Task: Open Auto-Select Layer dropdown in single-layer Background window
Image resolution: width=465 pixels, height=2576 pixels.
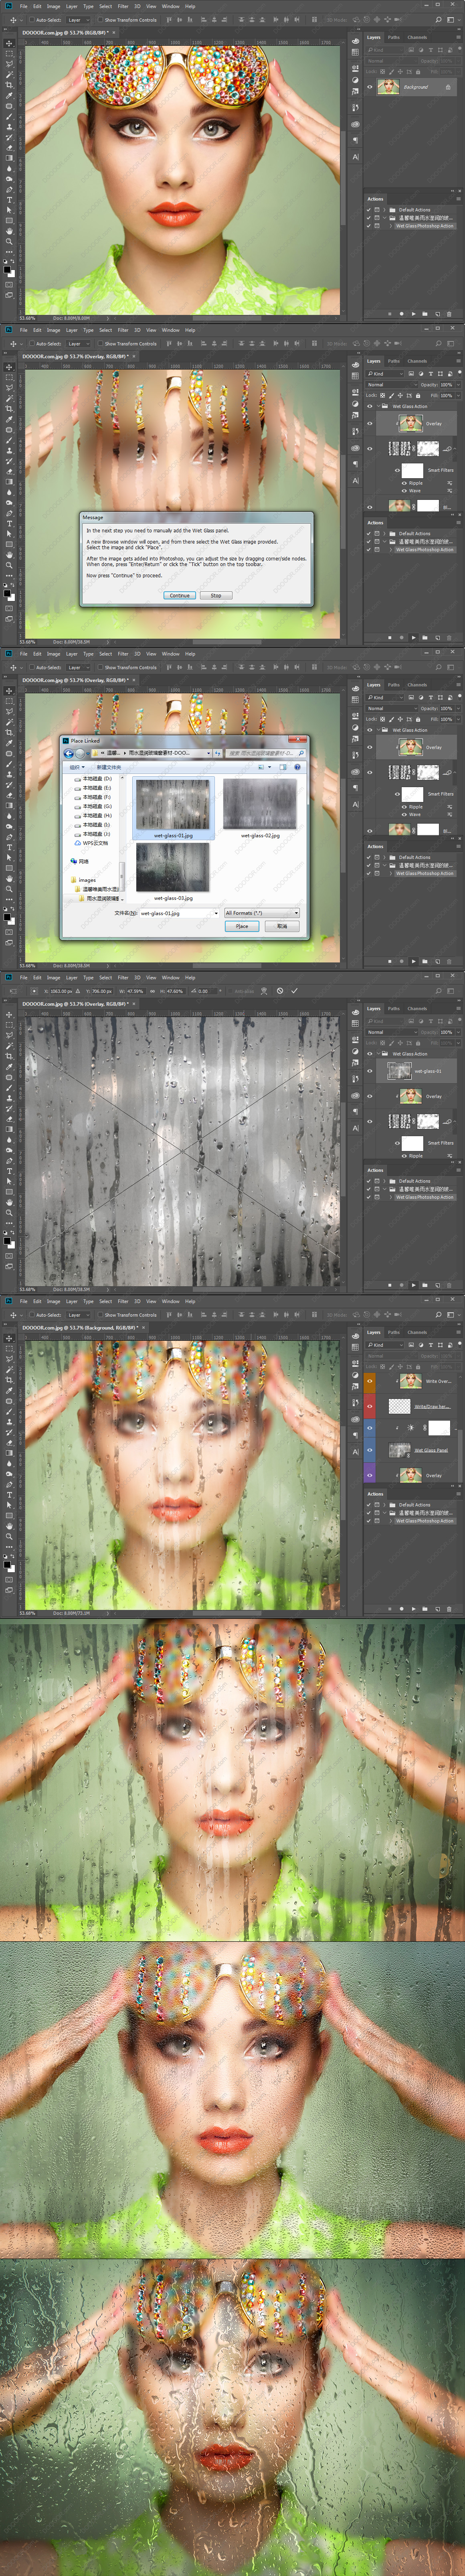Action: tap(79, 20)
